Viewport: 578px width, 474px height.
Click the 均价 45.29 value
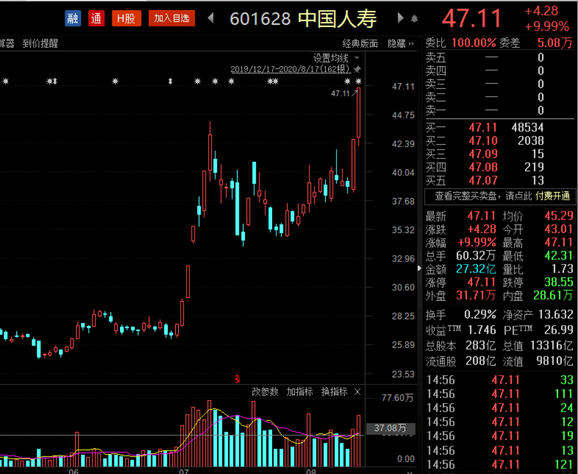click(559, 216)
